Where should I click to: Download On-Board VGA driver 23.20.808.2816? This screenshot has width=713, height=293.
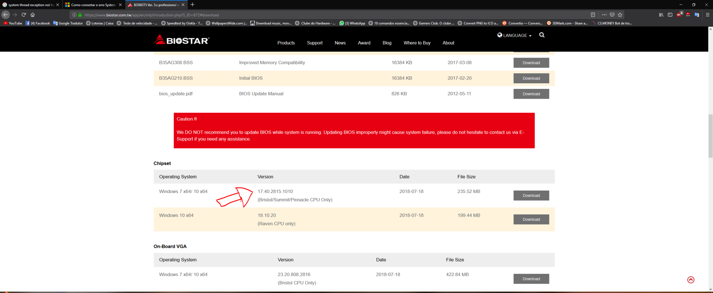pos(531,279)
